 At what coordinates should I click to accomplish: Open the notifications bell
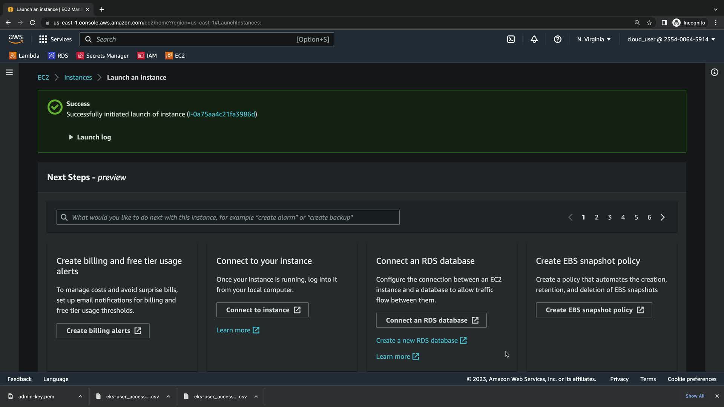pyautogui.click(x=534, y=39)
